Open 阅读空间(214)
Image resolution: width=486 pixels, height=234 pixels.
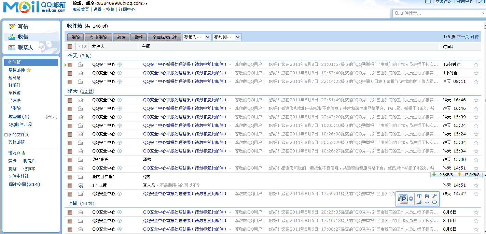pyautogui.click(x=24, y=185)
